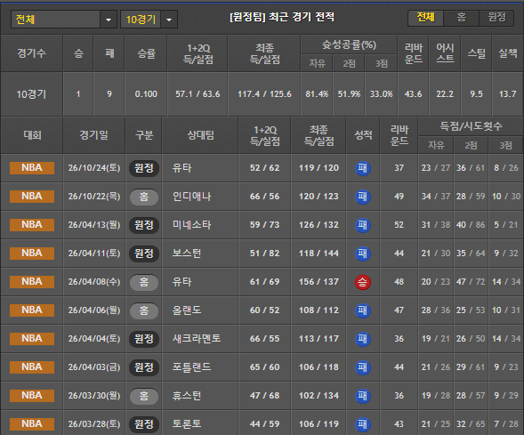
Task: Select the 전체 tab at top right
Action: point(425,18)
